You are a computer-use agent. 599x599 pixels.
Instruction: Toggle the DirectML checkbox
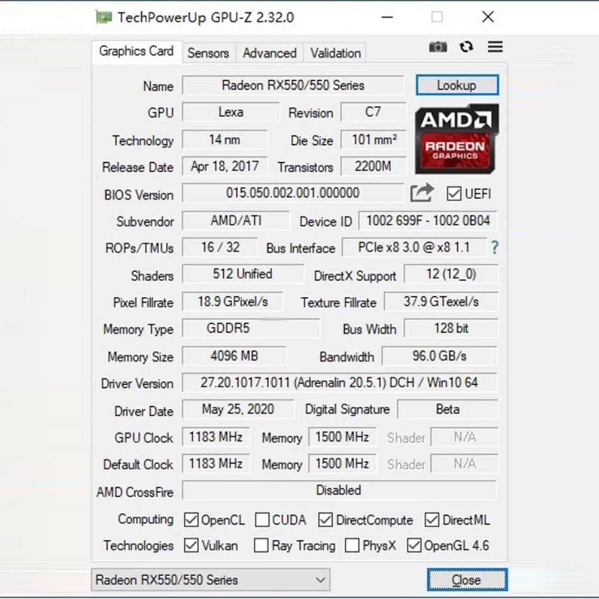pyautogui.click(x=431, y=520)
